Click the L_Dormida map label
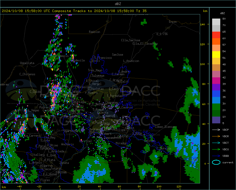This screenshot has width=236, height=190. pyautogui.click(x=164, y=149)
